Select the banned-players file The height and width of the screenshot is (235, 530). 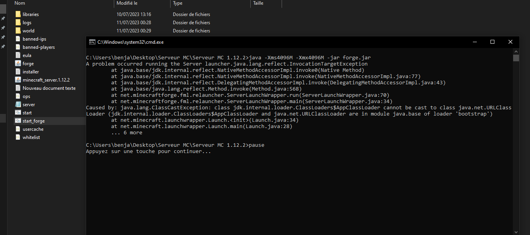38,47
